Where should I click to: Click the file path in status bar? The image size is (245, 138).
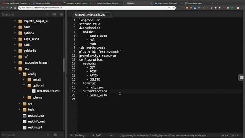tap(163, 135)
